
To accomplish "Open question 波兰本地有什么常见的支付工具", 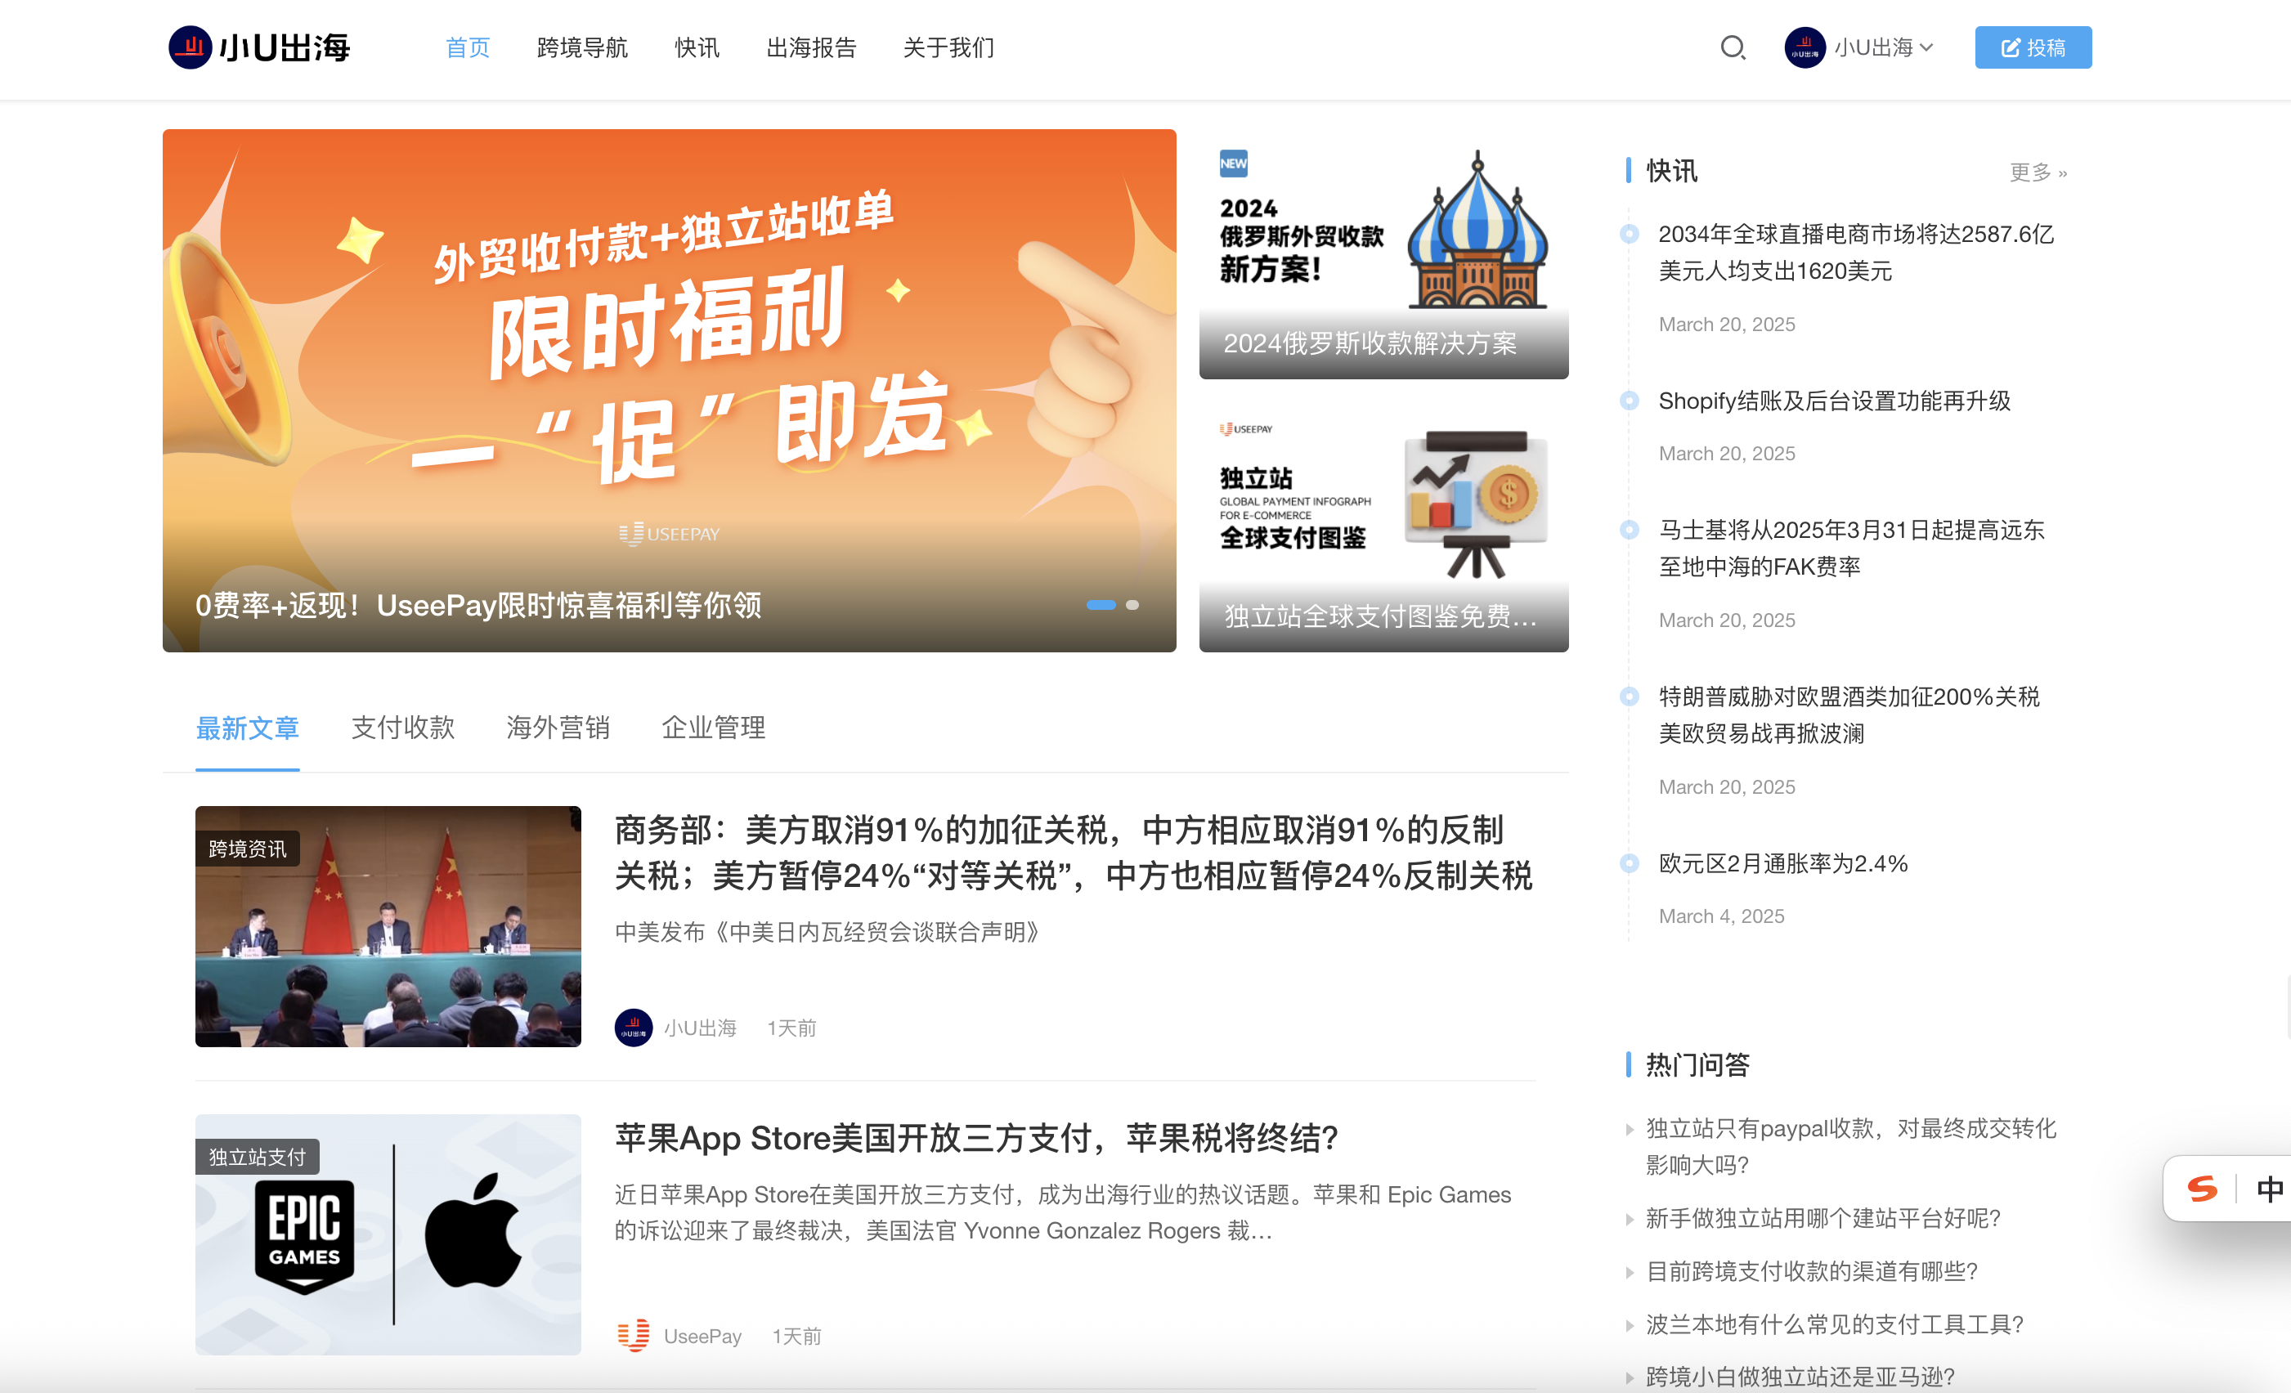I will (x=1835, y=1324).
